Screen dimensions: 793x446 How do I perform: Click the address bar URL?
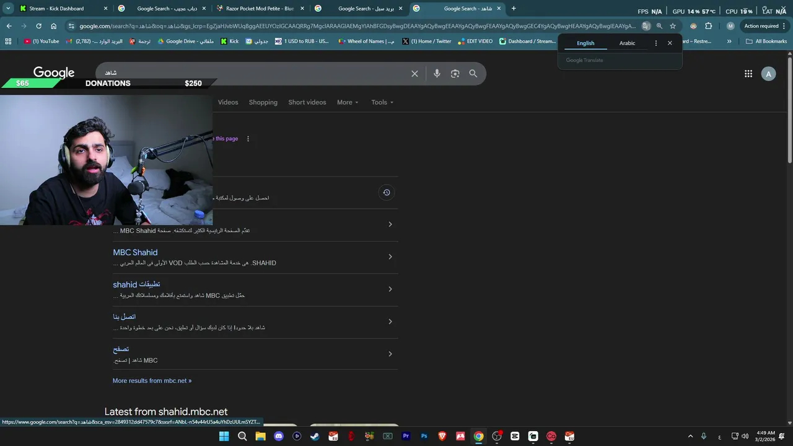356,26
